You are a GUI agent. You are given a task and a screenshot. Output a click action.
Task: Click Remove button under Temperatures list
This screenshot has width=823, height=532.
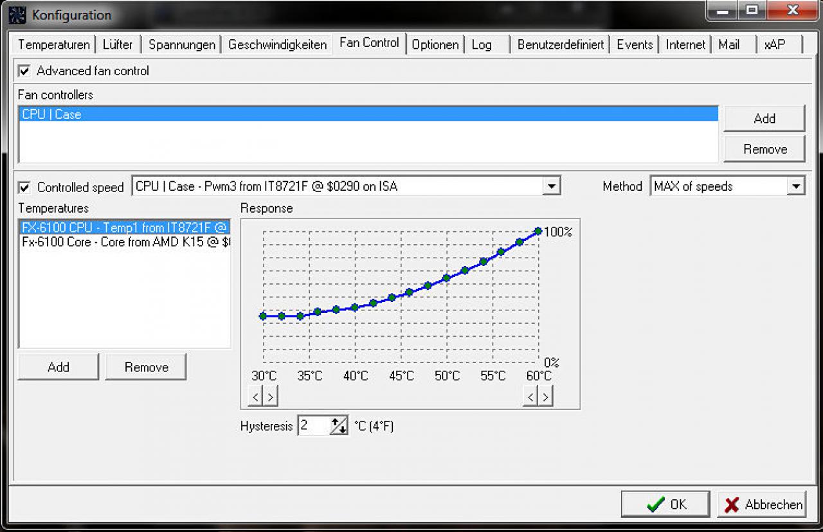[146, 367]
